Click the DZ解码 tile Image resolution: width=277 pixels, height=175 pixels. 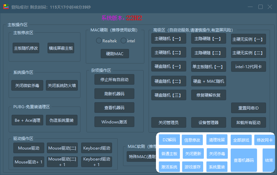click(x=169, y=140)
